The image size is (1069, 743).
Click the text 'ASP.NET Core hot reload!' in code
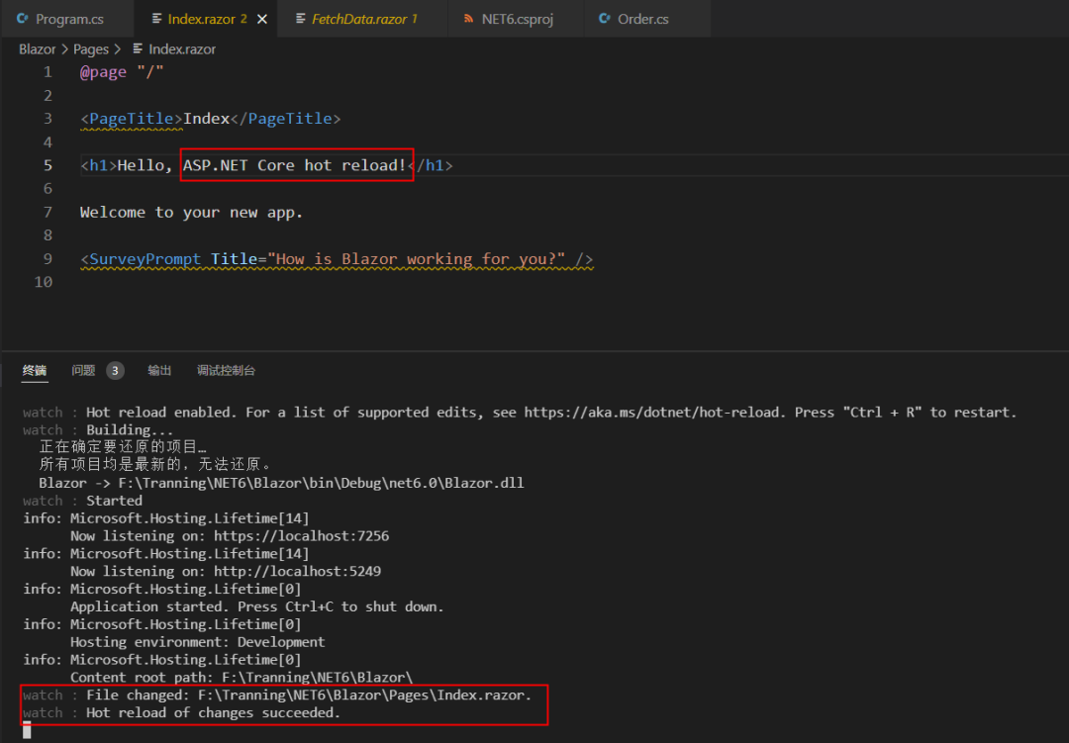pyautogui.click(x=295, y=165)
